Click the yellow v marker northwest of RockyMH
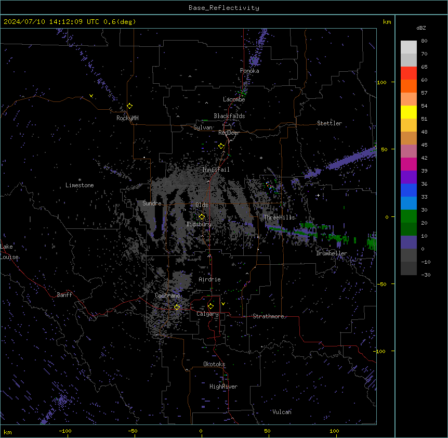This screenshot has height=438, width=448. tap(91, 96)
